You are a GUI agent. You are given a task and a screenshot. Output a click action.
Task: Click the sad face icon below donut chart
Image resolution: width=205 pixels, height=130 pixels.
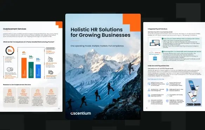click(x=10, y=69)
